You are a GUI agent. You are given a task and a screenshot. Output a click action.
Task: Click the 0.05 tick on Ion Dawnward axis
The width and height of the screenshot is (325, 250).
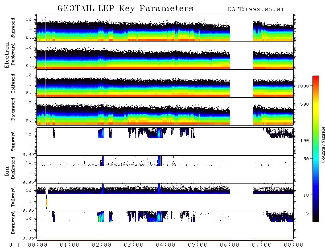(x=29, y=238)
